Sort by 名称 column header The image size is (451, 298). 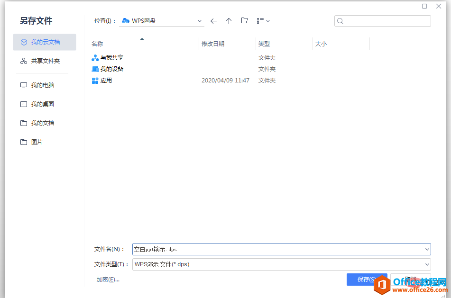coord(97,44)
